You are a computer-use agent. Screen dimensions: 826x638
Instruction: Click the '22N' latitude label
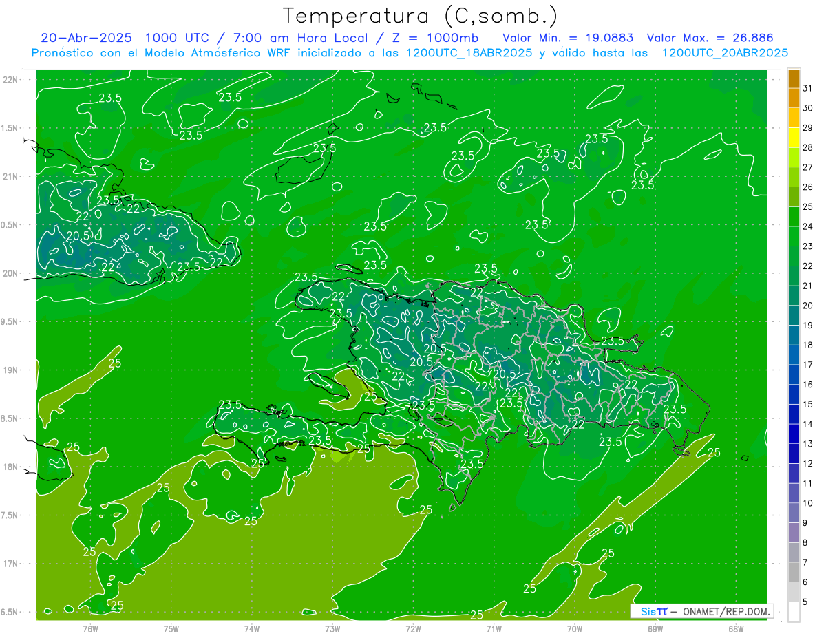coord(11,80)
